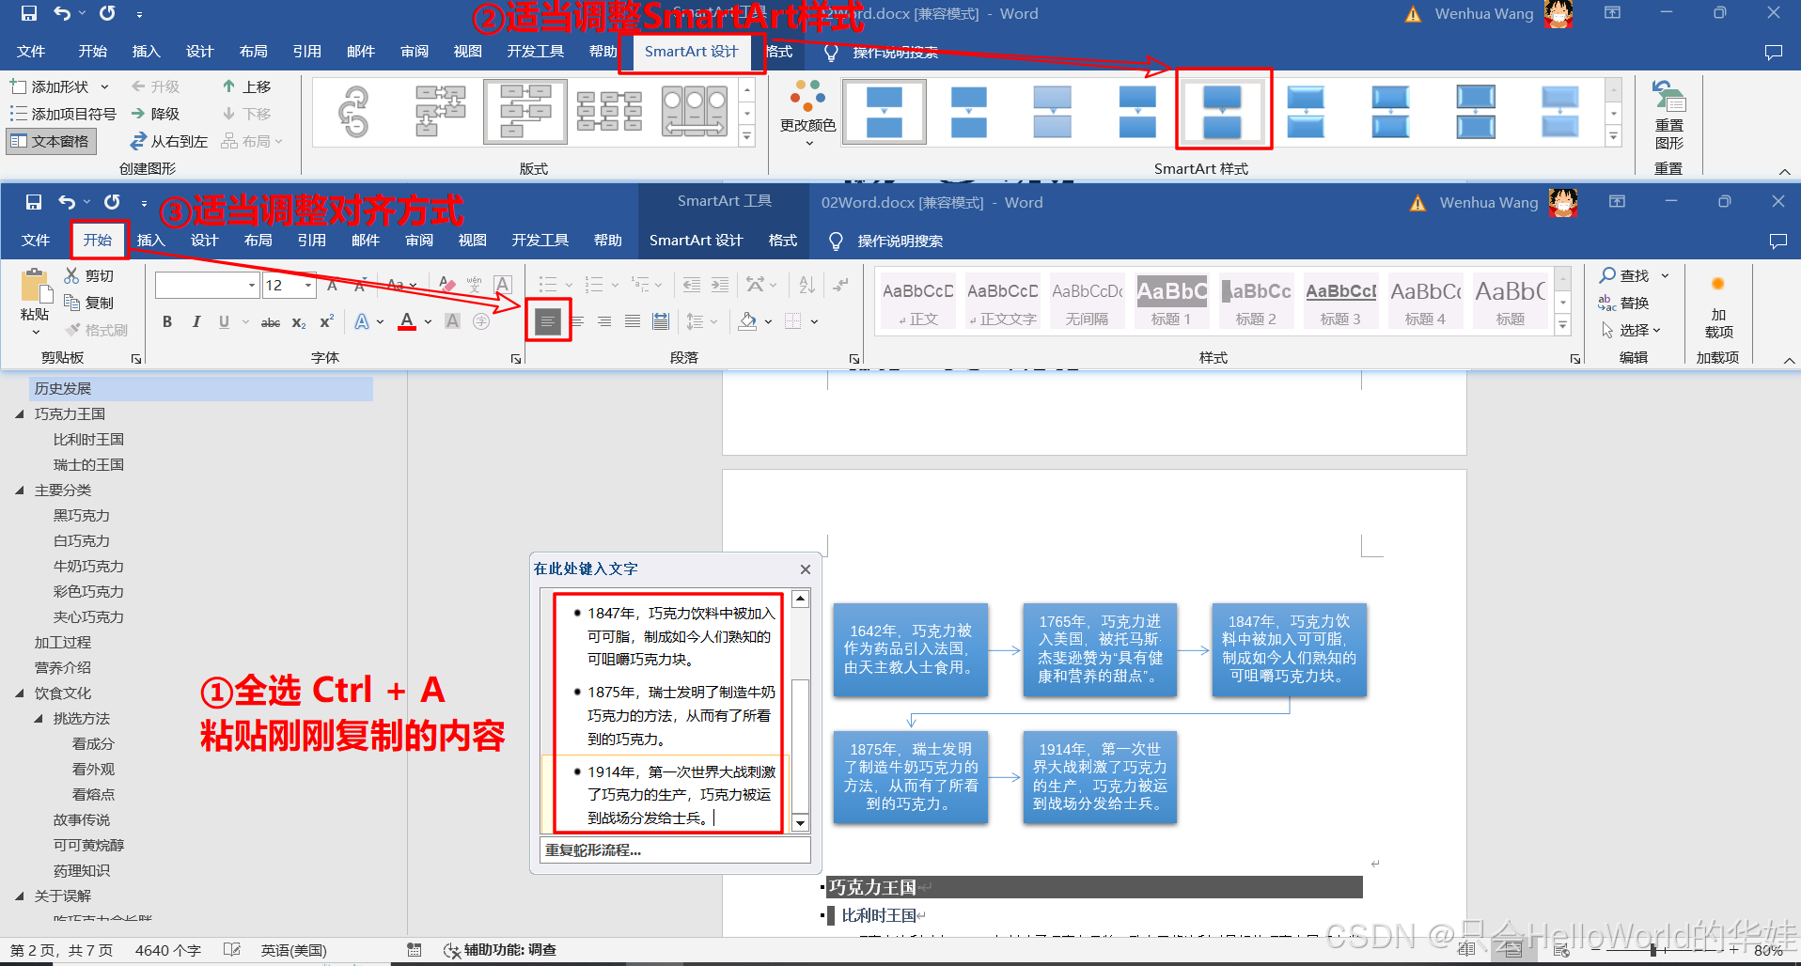Click the phonetic guide (wén) icon
1801x966 pixels.
click(475, 284)
